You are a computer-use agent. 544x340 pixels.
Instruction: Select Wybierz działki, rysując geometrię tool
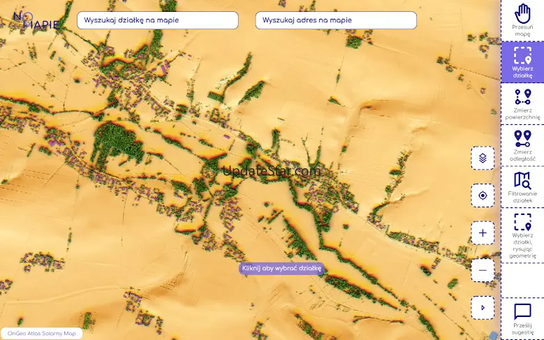pos(522,235)
